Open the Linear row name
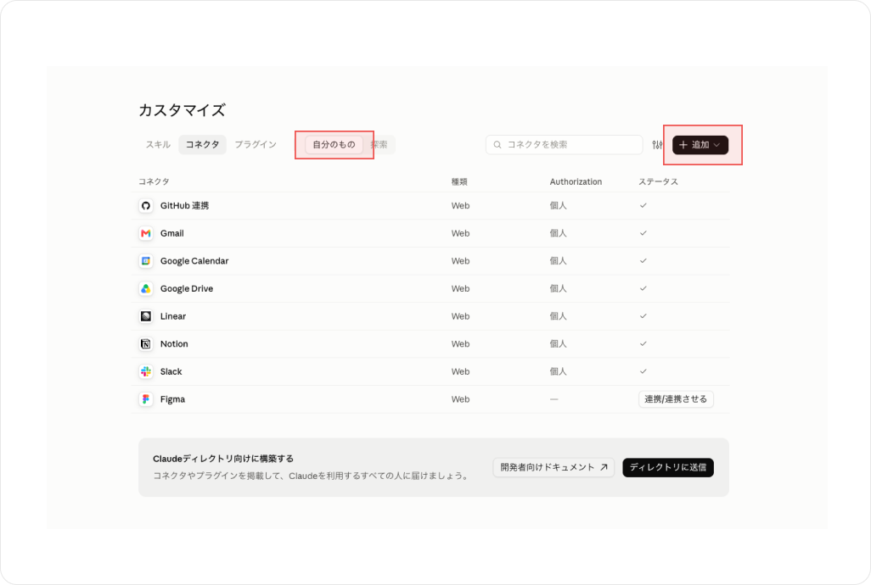 click(x=172, y=316)
